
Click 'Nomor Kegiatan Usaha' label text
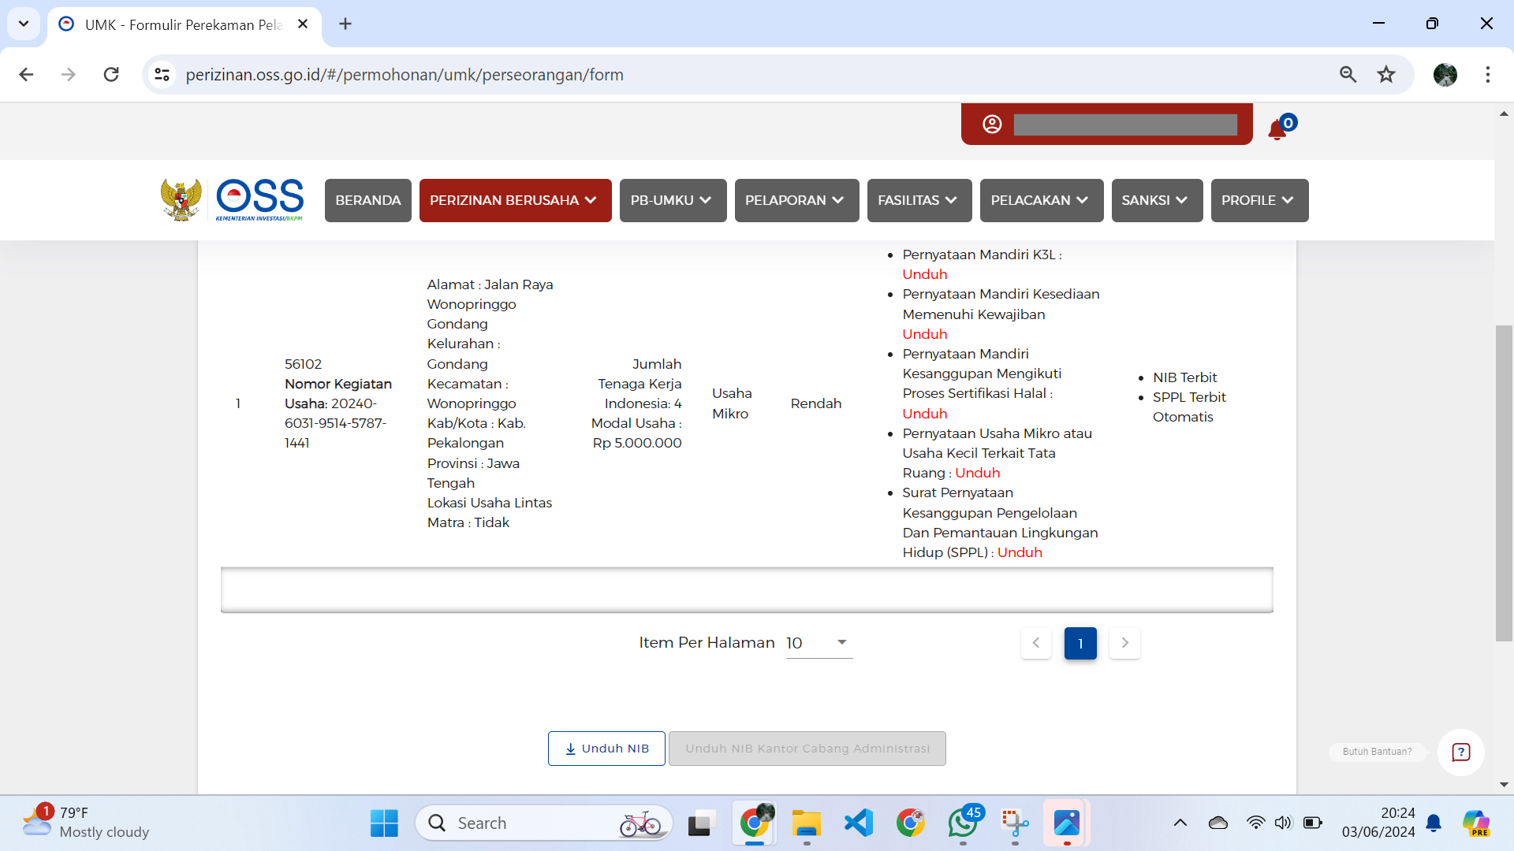[x=338, y=393]
